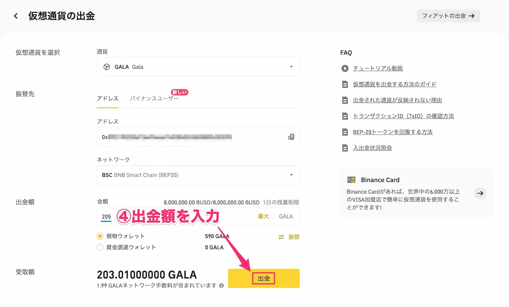Screen dimensions: 509x307
Task: Click the 金額 amount field showing 205
Action: [198, 216]
